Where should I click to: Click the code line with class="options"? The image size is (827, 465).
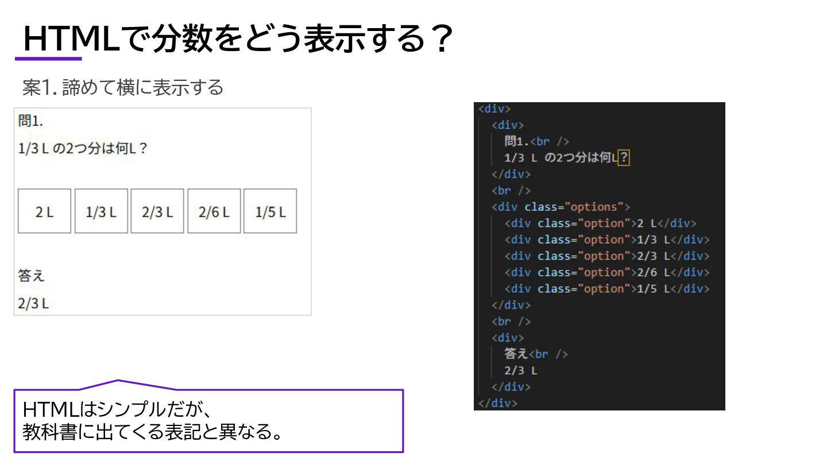pyautogui.click(x=561, y=207)
